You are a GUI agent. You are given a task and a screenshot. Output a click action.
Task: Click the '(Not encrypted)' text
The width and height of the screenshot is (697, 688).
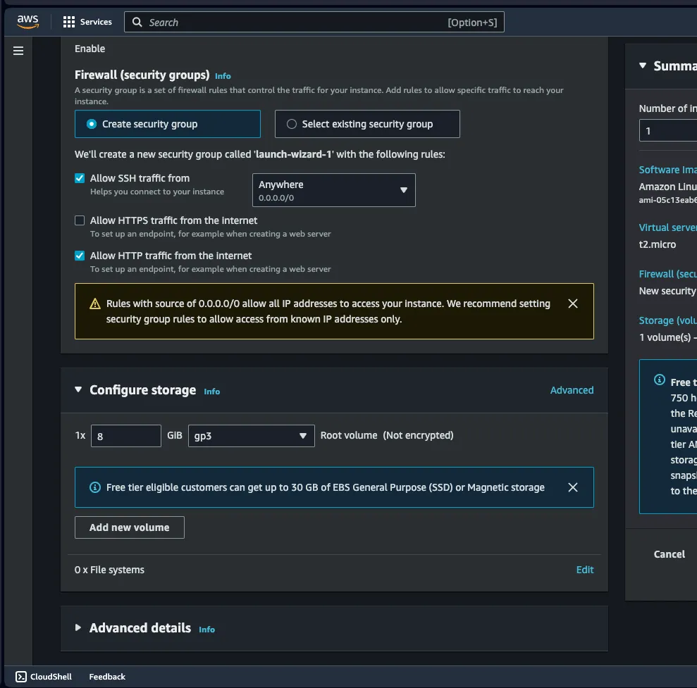(419, 435)
